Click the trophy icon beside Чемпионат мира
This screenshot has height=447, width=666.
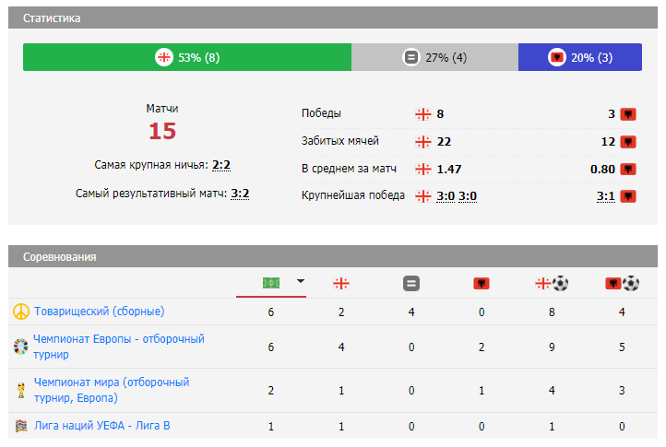[20, 390]
